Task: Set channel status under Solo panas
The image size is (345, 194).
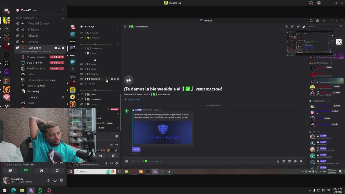Action: (x=36, y=51)
